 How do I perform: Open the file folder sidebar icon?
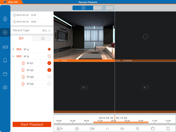pos(5,74)
